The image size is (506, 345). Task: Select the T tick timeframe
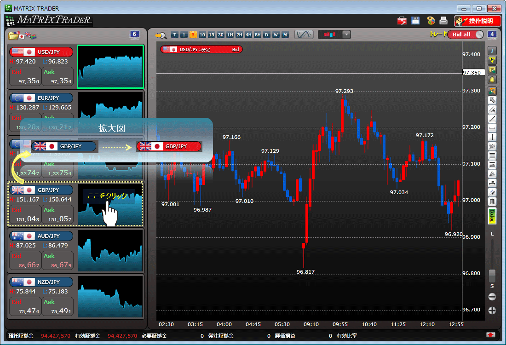(x=175, y=35)
